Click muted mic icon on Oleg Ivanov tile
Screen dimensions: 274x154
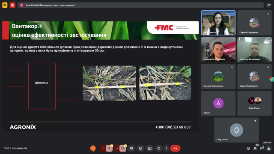255,121
